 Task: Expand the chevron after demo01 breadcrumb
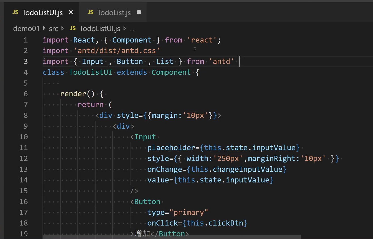44,28
